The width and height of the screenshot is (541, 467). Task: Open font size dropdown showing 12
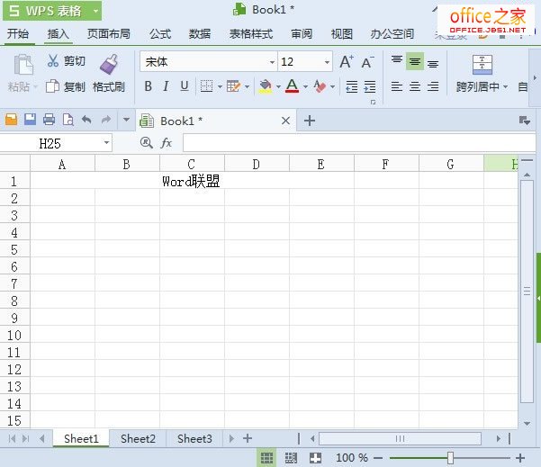pyautogui.click(x=327, y=62)
